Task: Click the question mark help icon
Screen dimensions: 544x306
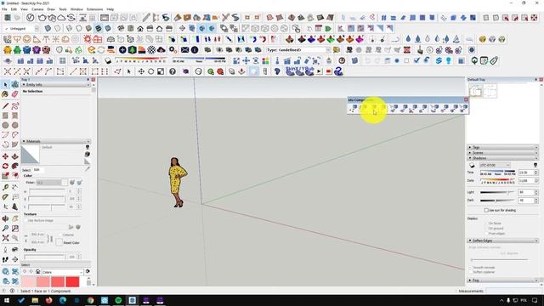Action: (173, 71)
